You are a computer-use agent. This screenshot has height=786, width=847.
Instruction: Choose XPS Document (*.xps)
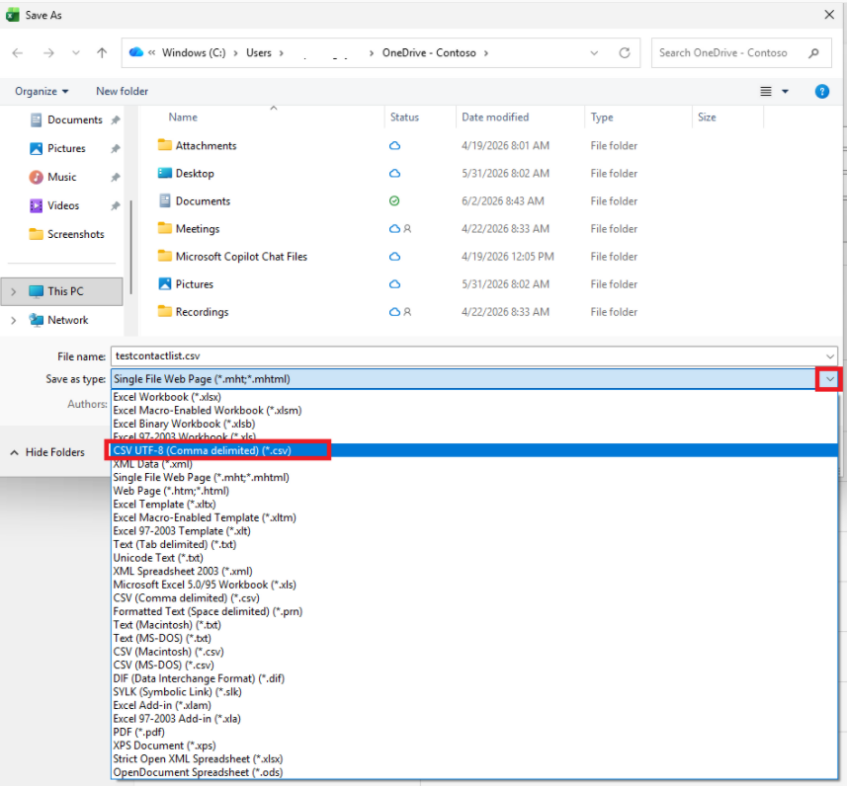(474, 746)
